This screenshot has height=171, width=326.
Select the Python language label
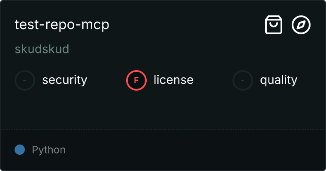pyautogui.click(x=48, y=150)
